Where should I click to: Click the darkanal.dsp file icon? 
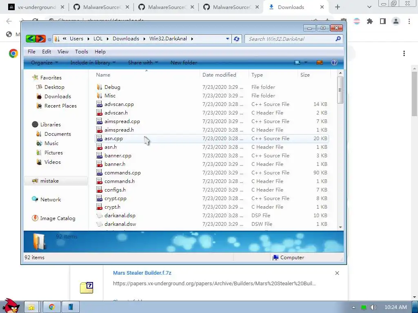click(x=100, y=215)
